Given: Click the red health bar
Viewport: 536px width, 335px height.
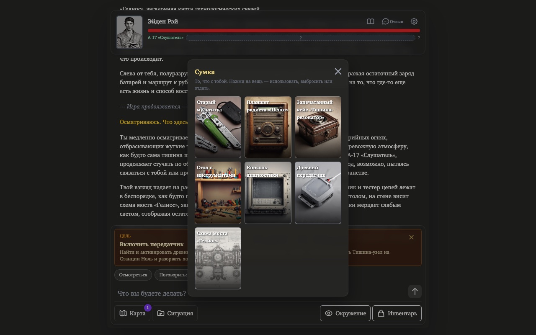Looking at the screenshot, I should point(283,31).
